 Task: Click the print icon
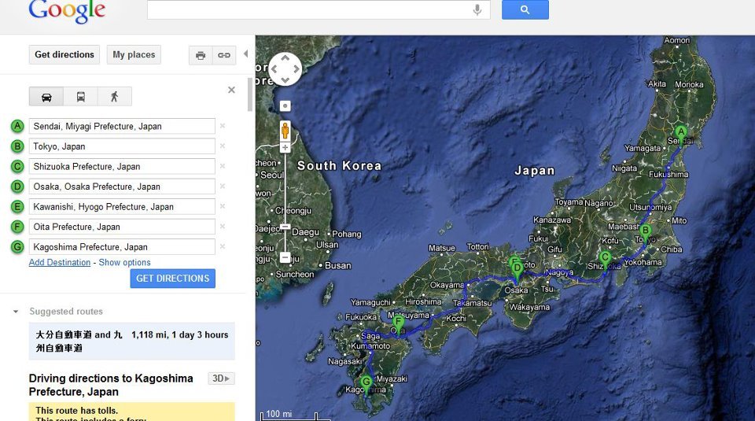pos(201,55)
